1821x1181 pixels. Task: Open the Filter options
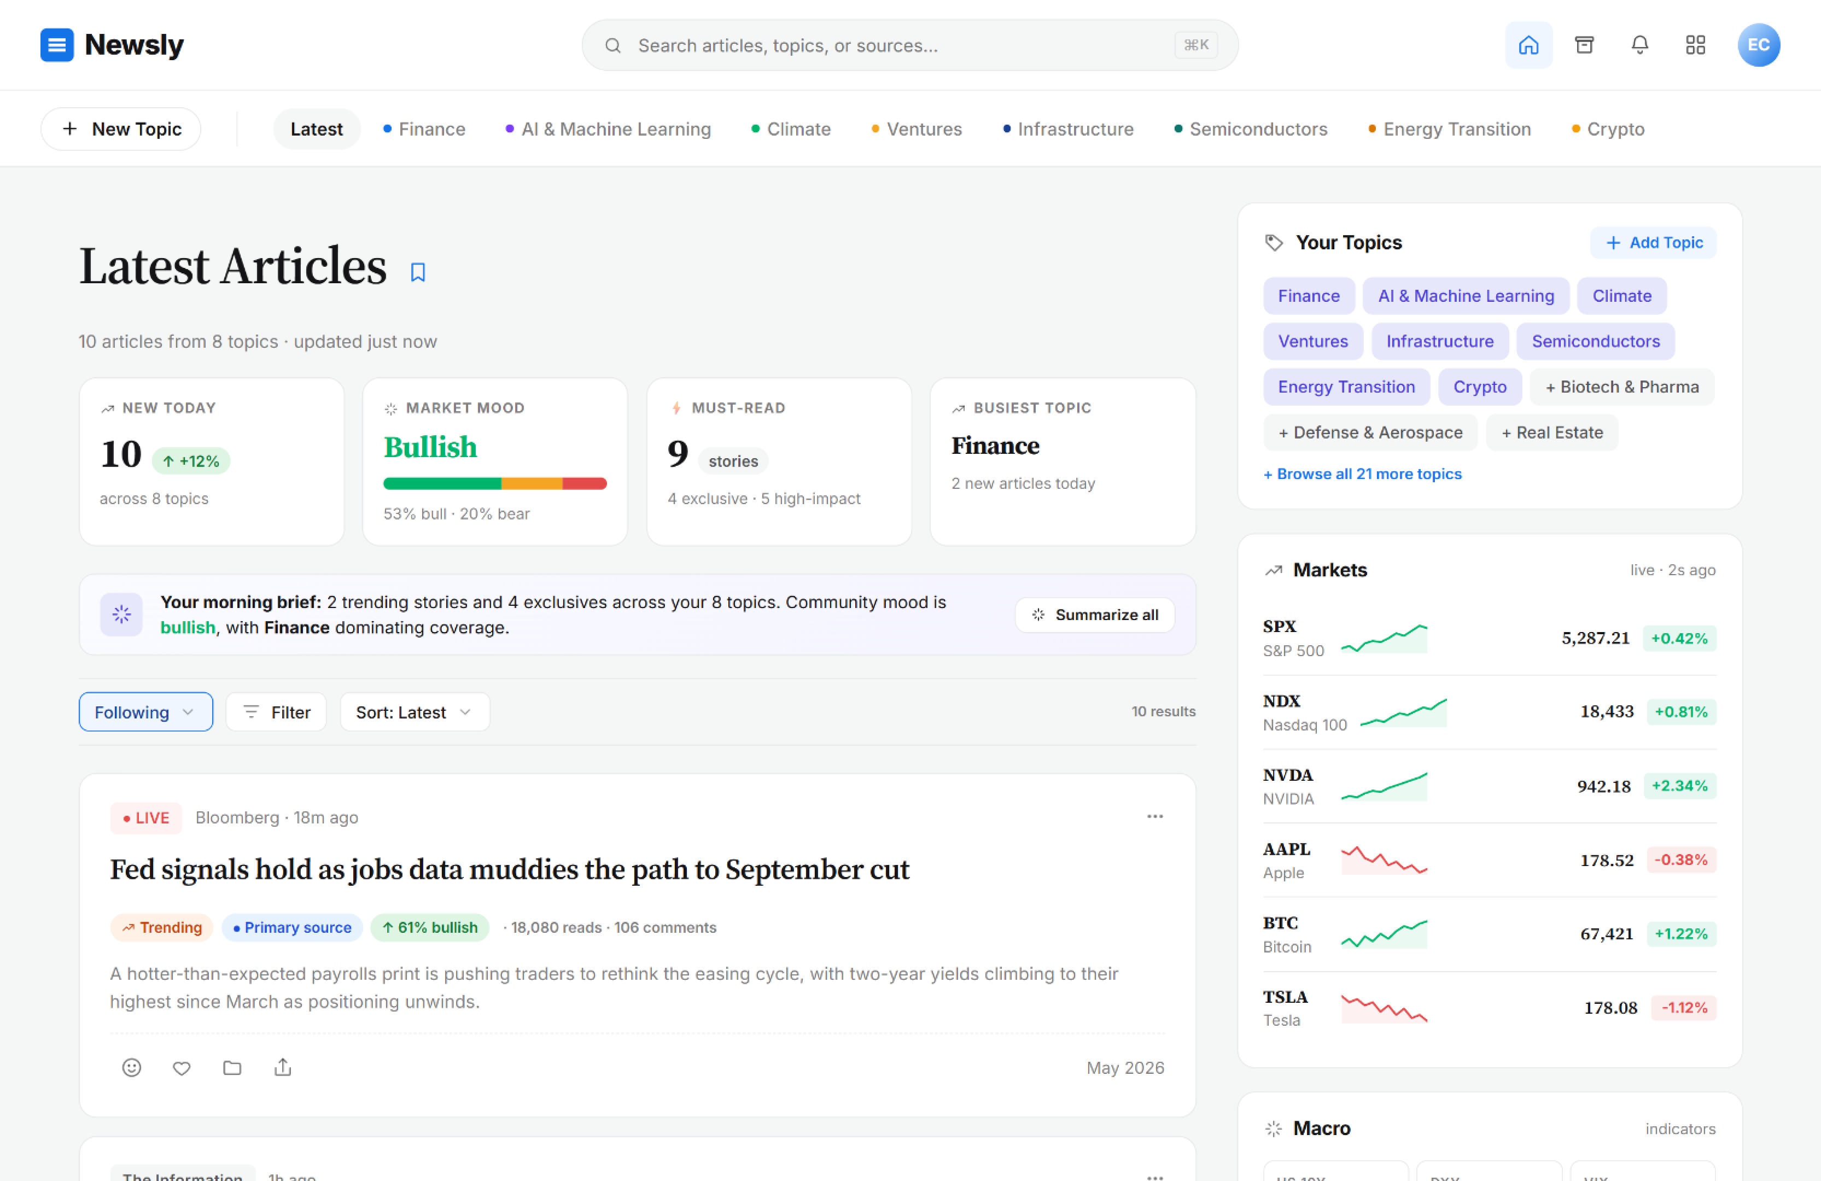(276, 712)
